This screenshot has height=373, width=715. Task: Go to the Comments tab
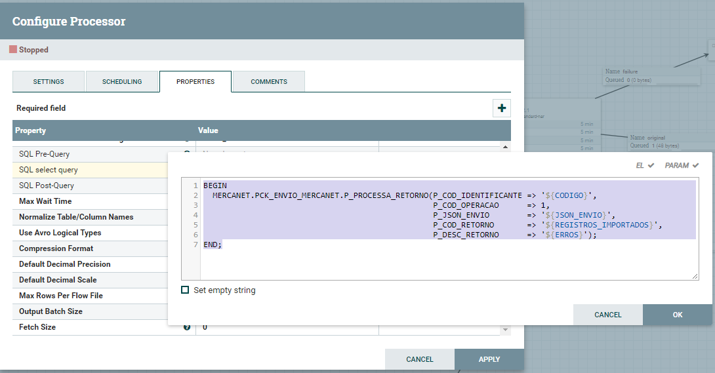coord(269,82)
